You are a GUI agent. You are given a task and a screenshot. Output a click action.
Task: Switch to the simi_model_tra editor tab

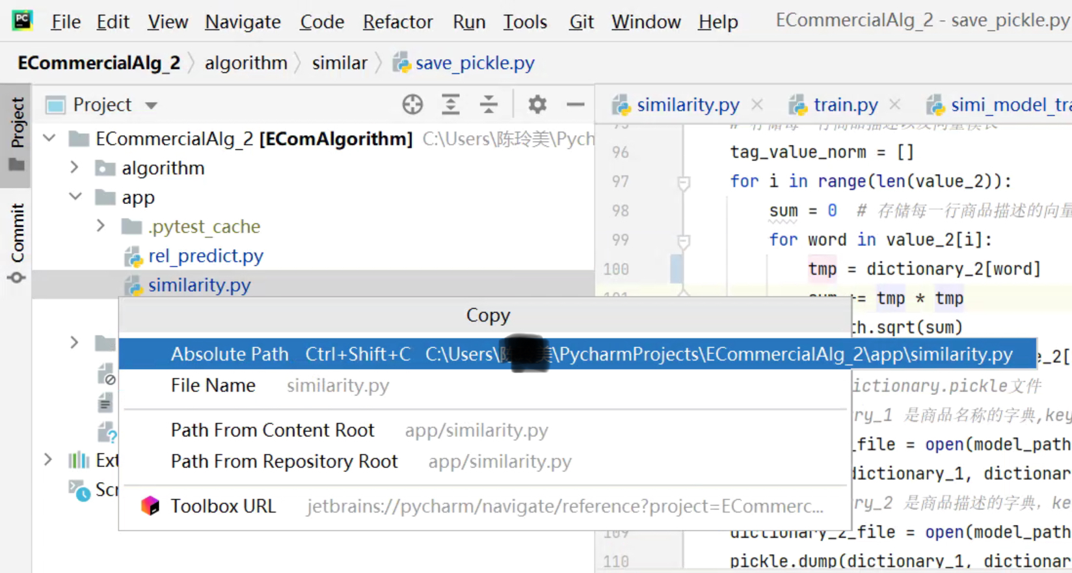(x=999, y=105)
